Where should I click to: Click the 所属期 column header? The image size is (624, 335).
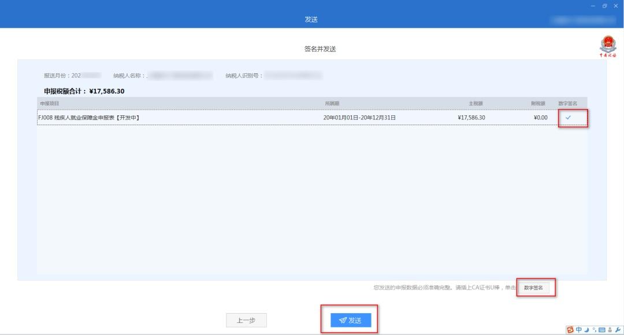[x=332, y=103]
